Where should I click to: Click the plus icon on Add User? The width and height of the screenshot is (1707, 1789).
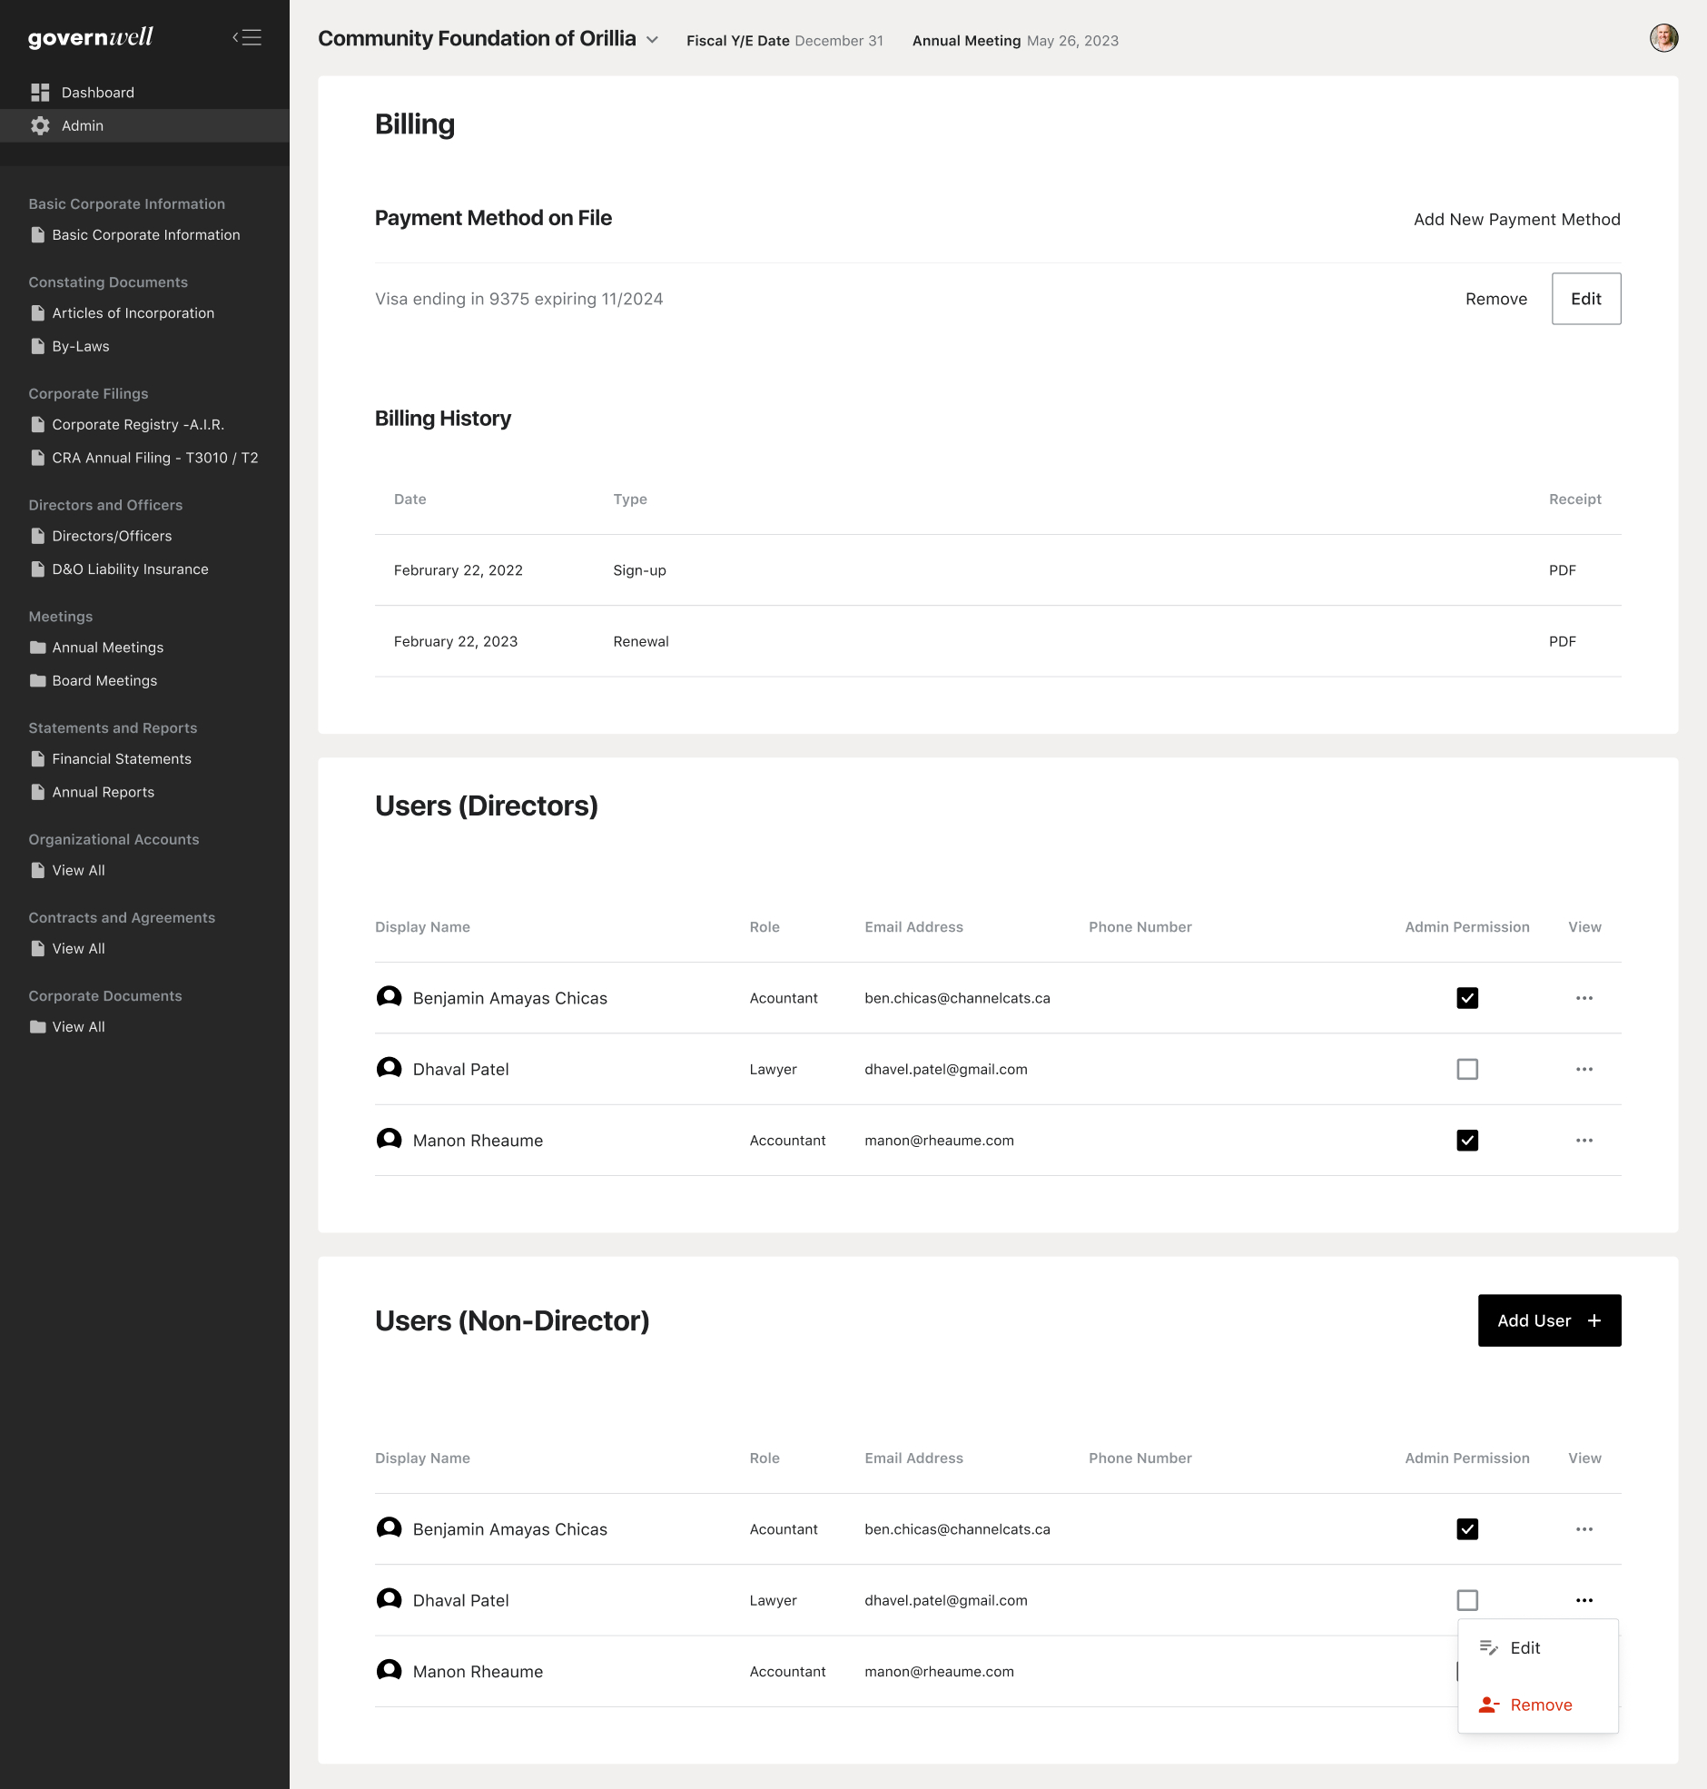pyautogui.click(x=1594, y=1320)
